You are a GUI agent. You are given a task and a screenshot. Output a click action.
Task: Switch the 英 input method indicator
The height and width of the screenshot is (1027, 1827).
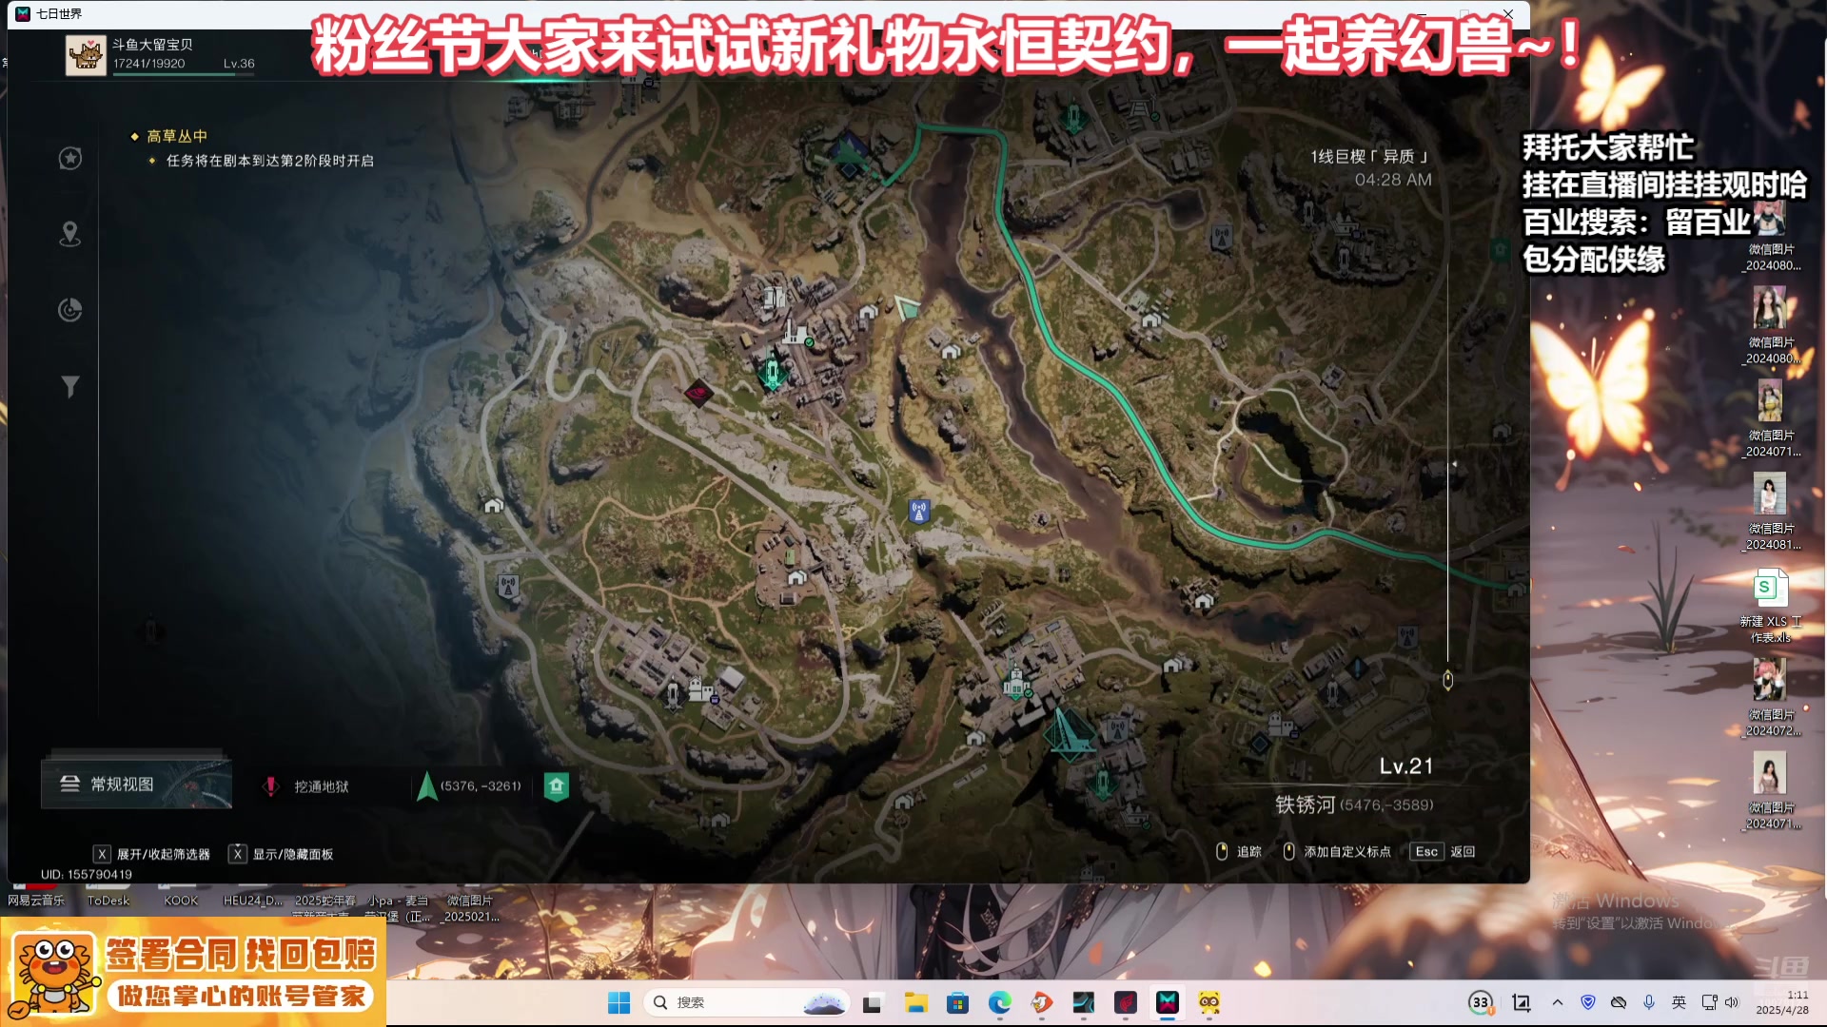coord(1680,1002)
